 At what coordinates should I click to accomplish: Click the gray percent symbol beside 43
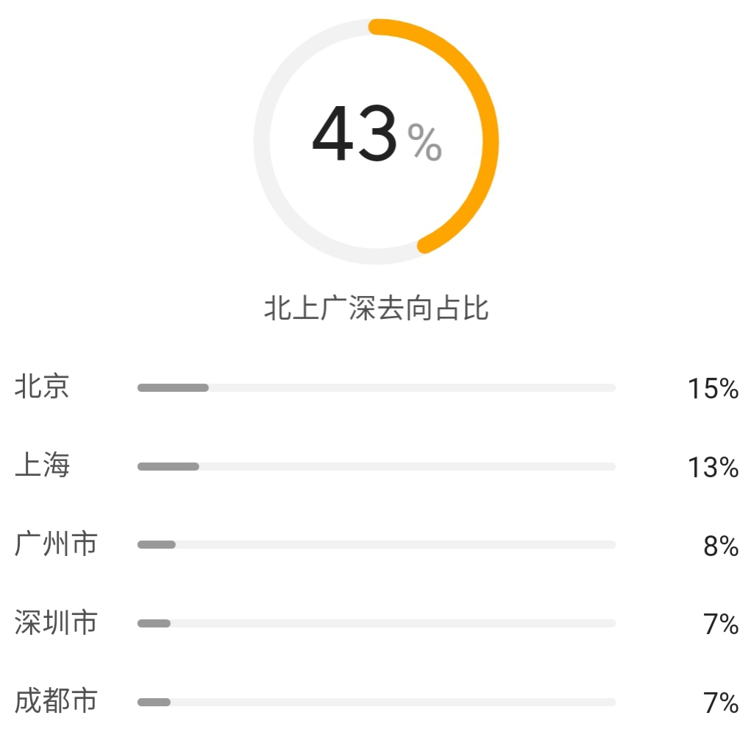click(425, 142)
